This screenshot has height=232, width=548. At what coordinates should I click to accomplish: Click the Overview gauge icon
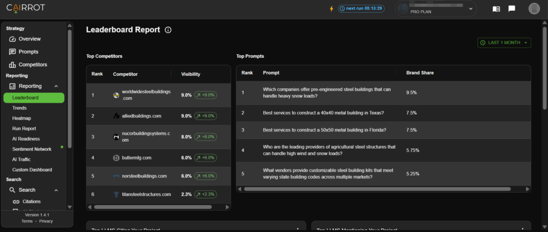coord(13,39)
